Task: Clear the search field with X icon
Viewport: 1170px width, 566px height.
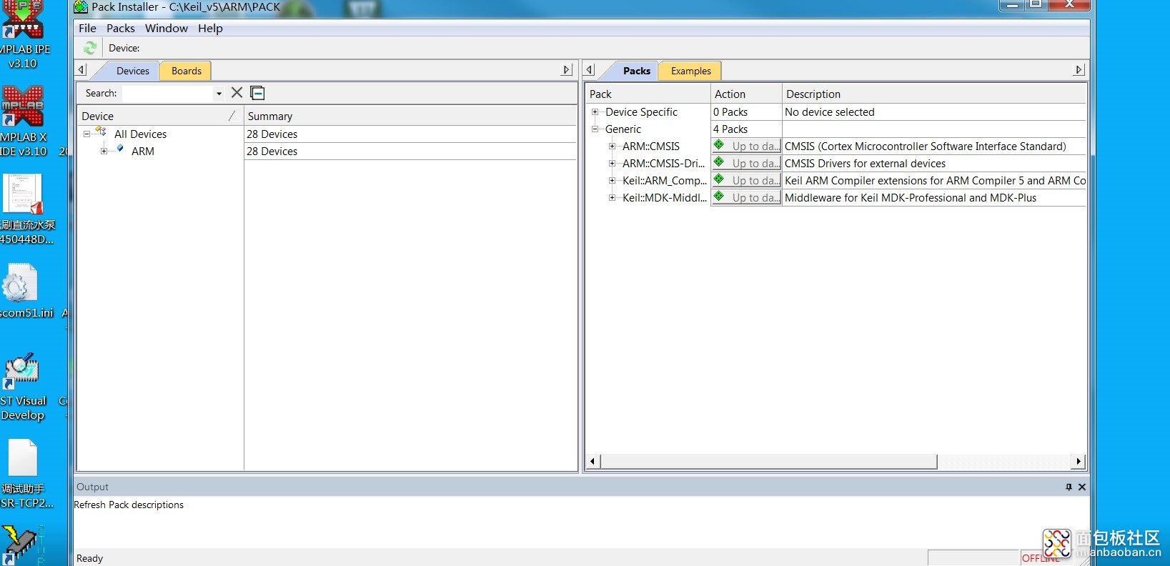Action: (237, 93)
